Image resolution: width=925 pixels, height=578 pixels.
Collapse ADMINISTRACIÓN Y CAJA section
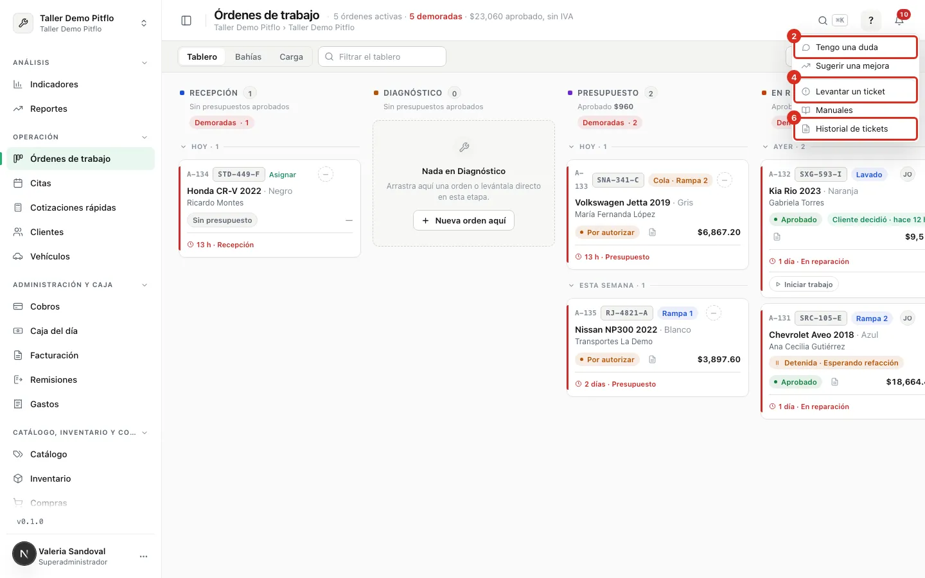pos(145,285)
